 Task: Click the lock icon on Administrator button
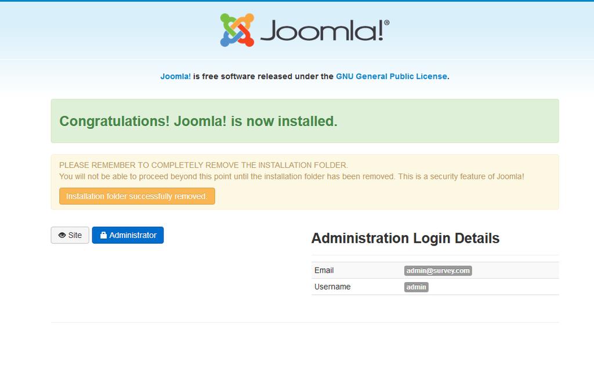click(x=103, y=235)
